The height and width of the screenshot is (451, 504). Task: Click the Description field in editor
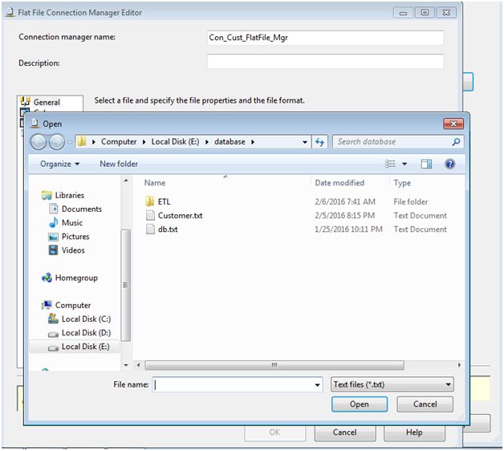click(x=325, y=62)
